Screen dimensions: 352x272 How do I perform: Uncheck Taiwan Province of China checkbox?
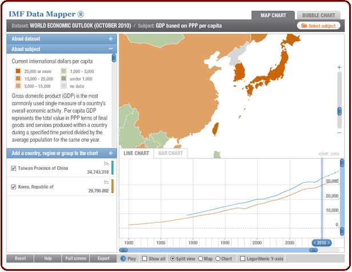[x=14, y=168]
